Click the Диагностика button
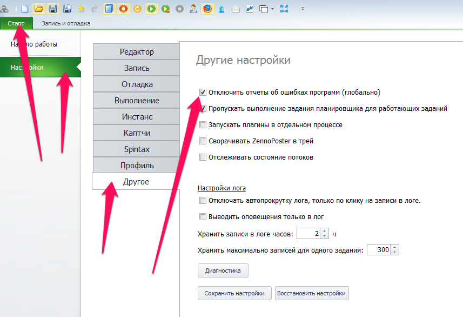 tap(223, 270)
